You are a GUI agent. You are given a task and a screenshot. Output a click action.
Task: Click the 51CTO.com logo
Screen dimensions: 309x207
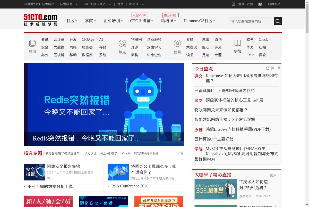[x=40, y=20]
